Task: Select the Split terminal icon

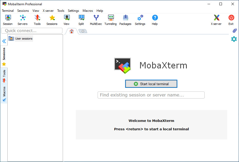Action: [81, 20]
